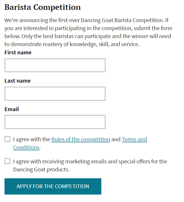184x202 pixels.
Task: Click the Email field label
Action: point(12,109)
